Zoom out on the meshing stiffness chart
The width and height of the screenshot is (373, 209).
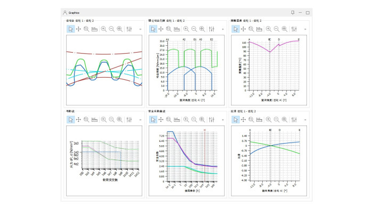(194, 29)
